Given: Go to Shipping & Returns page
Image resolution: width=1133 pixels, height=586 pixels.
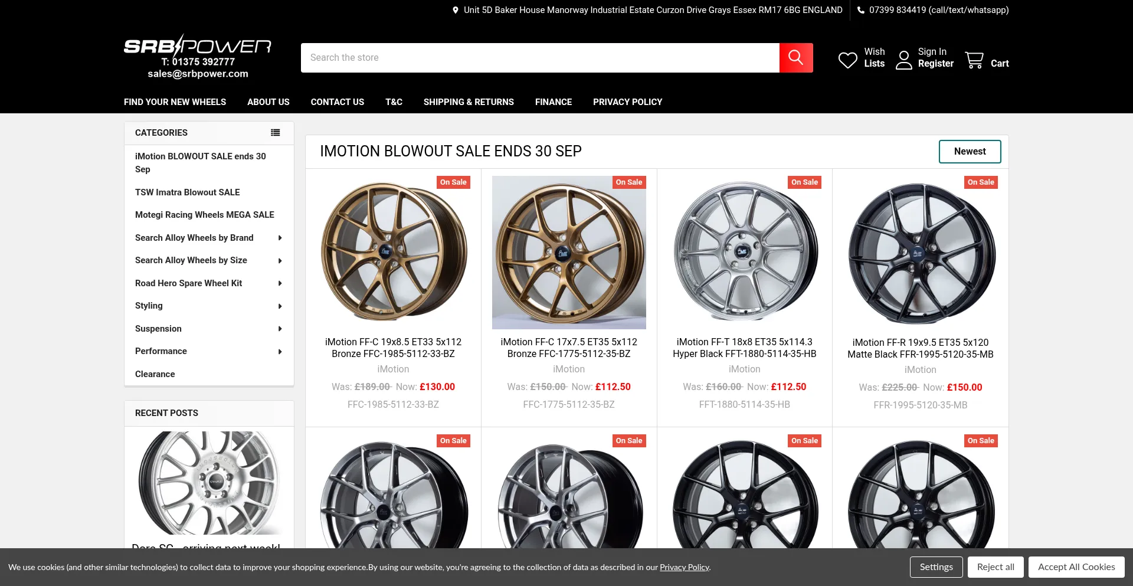Looking at the screenshot, I should pos(469,102).
